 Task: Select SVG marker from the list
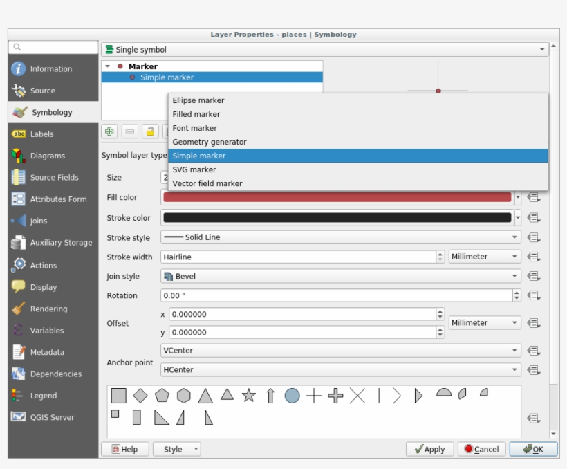(x=207, y=169)
